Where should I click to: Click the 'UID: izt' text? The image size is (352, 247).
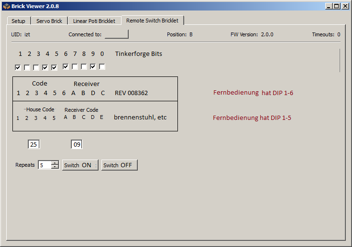click(21, 34)
